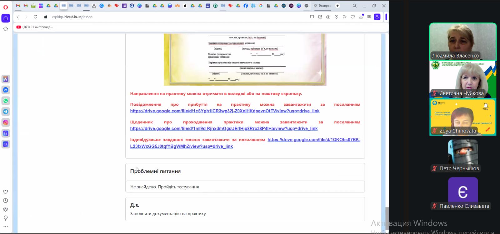500x234 pixels.
Task: Open the Easy Setup menu in toolbar
Action: tap(369, 17)
